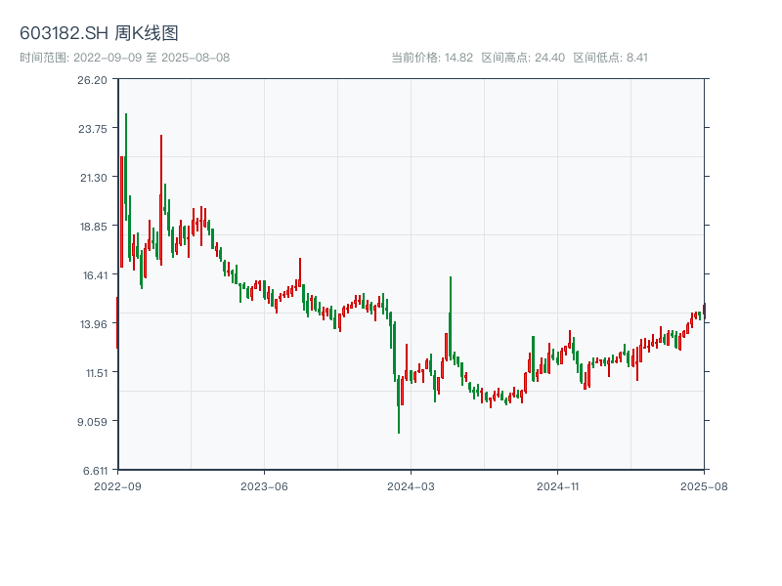Screen dimensions: 782x586
Task: Click the 603182.SH weekly K-line chart title
Action: tap(99, 34)
